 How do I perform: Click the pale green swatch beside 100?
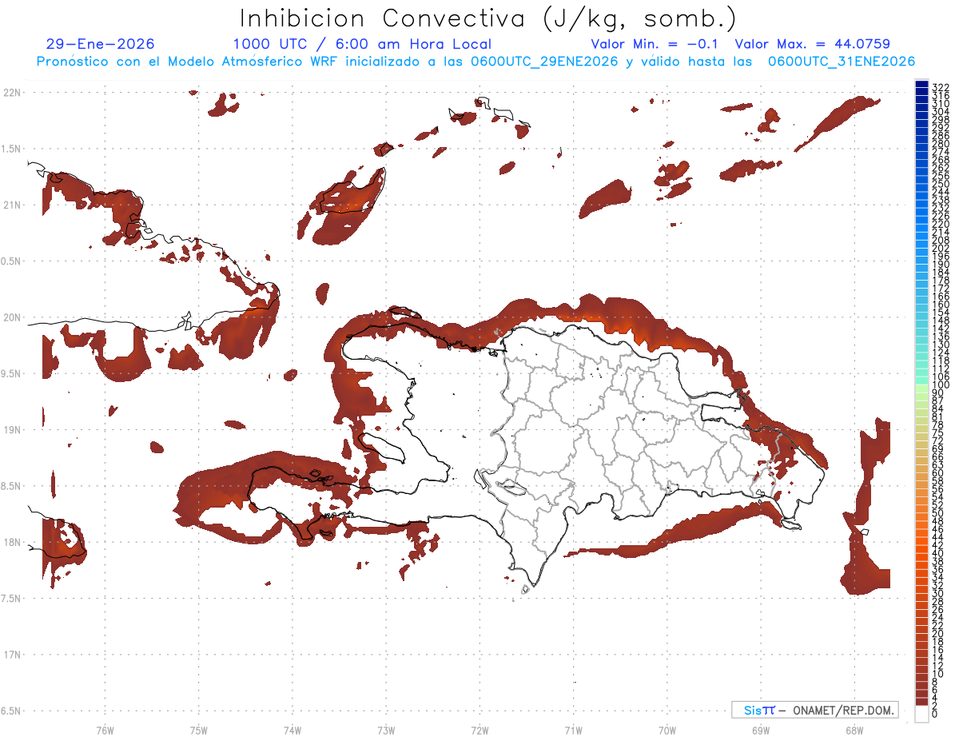pyautogui.click(x=921, y=387)
